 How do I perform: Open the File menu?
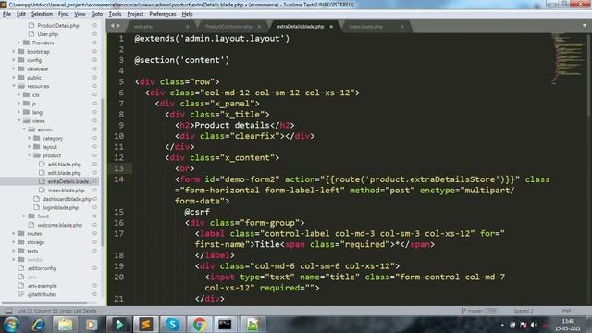pyautogui.click(x=6, y=14)
